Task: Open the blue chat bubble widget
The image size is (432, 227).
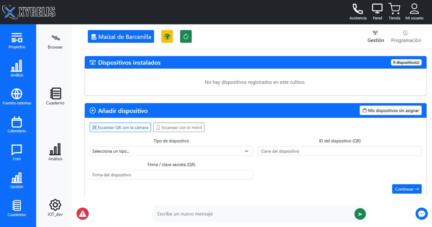Action: [x=422, y=214]
